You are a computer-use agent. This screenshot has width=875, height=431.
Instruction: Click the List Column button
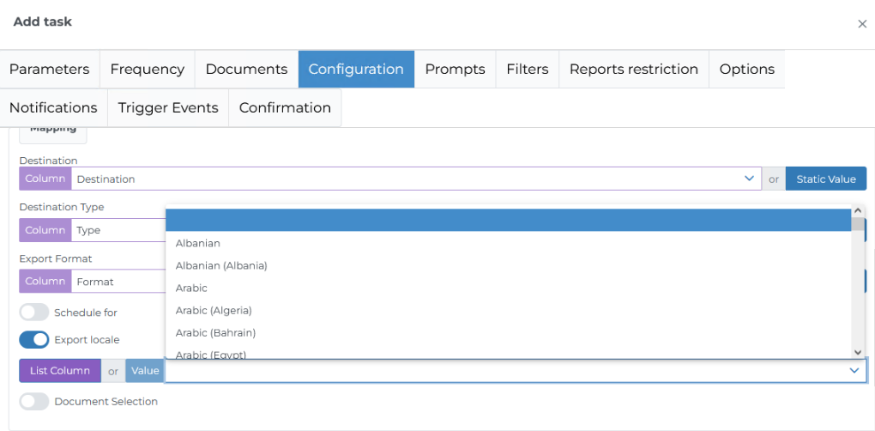point(60,371)
